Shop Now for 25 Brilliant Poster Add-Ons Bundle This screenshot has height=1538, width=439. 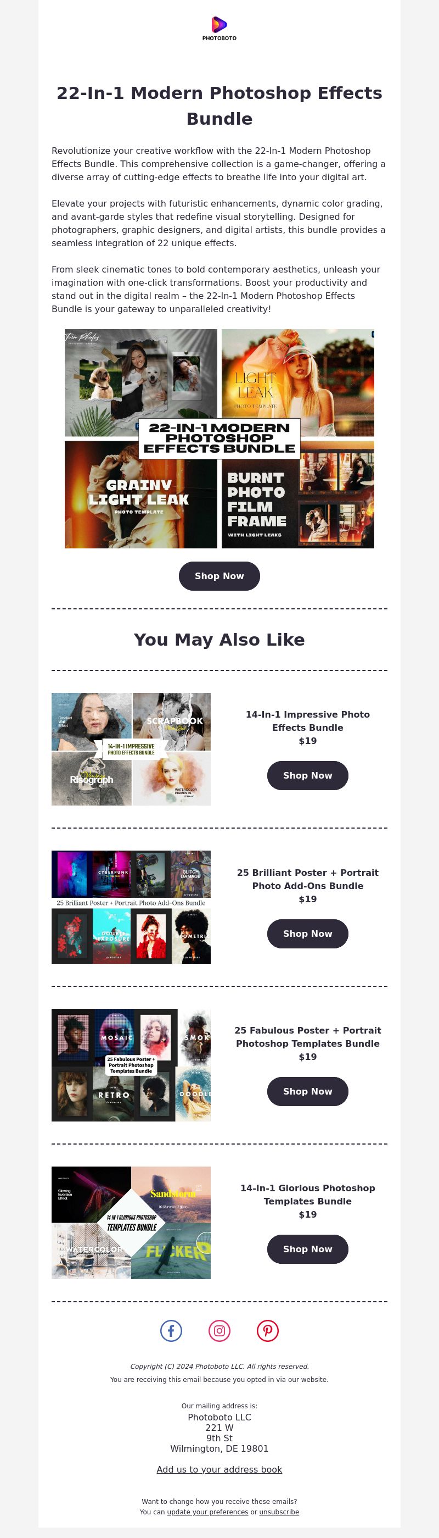coord(308,934)
